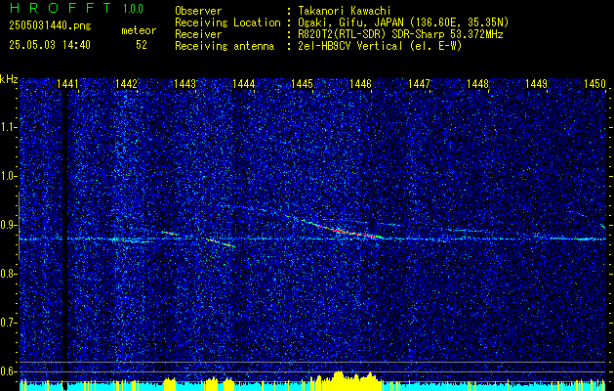Click receiver text R820T2(RTL-SDR) SDR-Sharp 53.372MHz
614x391 pixels.
(x=400, y=34)
